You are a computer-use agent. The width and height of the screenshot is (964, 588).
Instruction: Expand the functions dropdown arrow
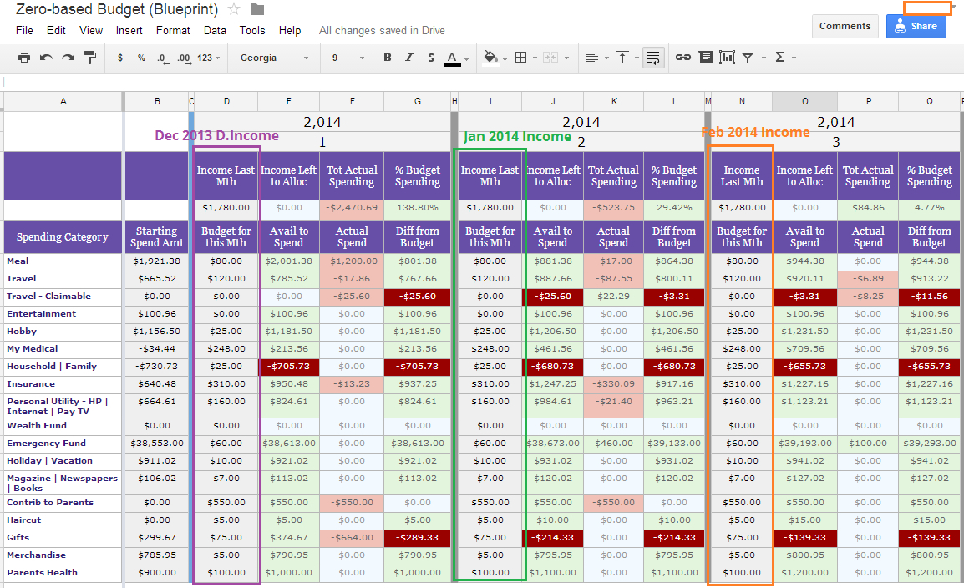[794, 58]
